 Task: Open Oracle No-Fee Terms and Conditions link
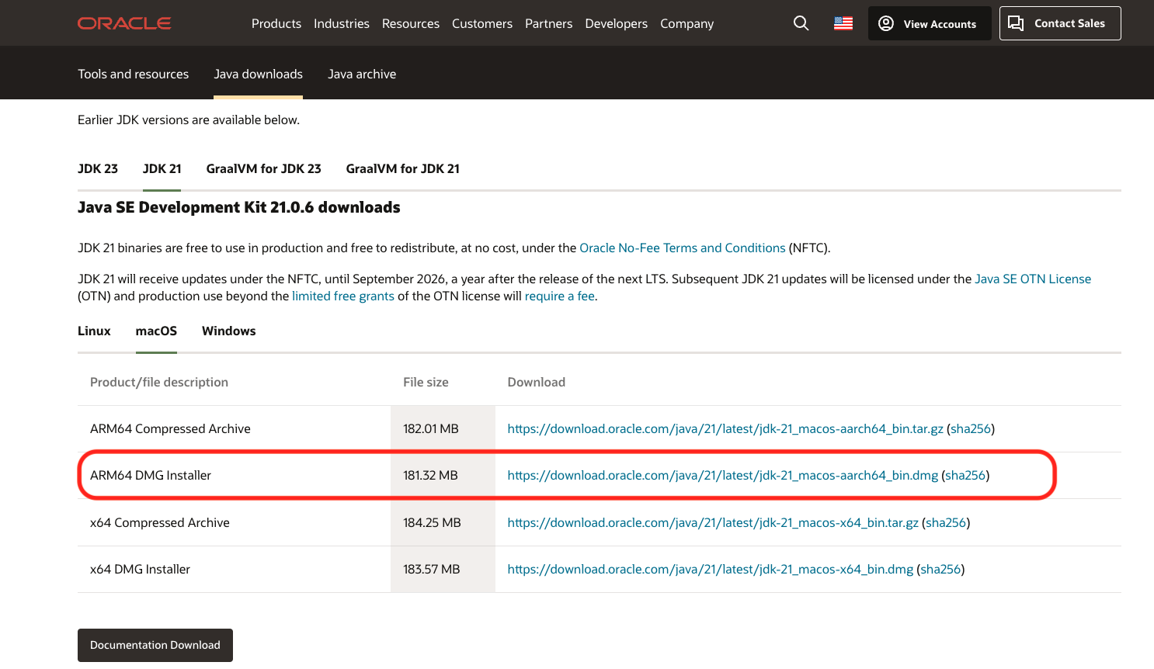(683, 248)
